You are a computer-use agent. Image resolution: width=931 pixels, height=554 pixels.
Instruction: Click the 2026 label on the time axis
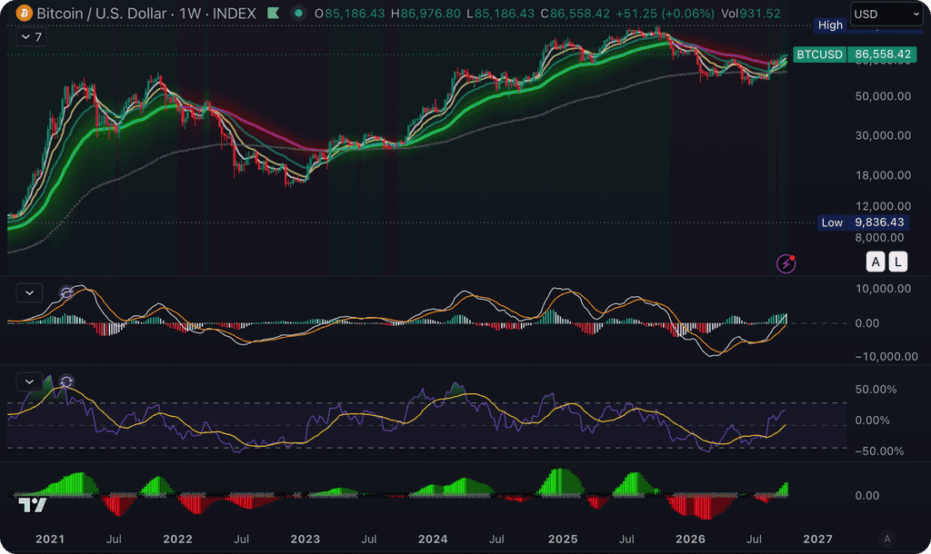691,539
